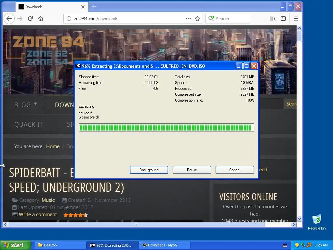Pause the 7-Zip extraction
The width and height of the screenshot is (333, 250).
pyautogui.click(x=192, y=170)
